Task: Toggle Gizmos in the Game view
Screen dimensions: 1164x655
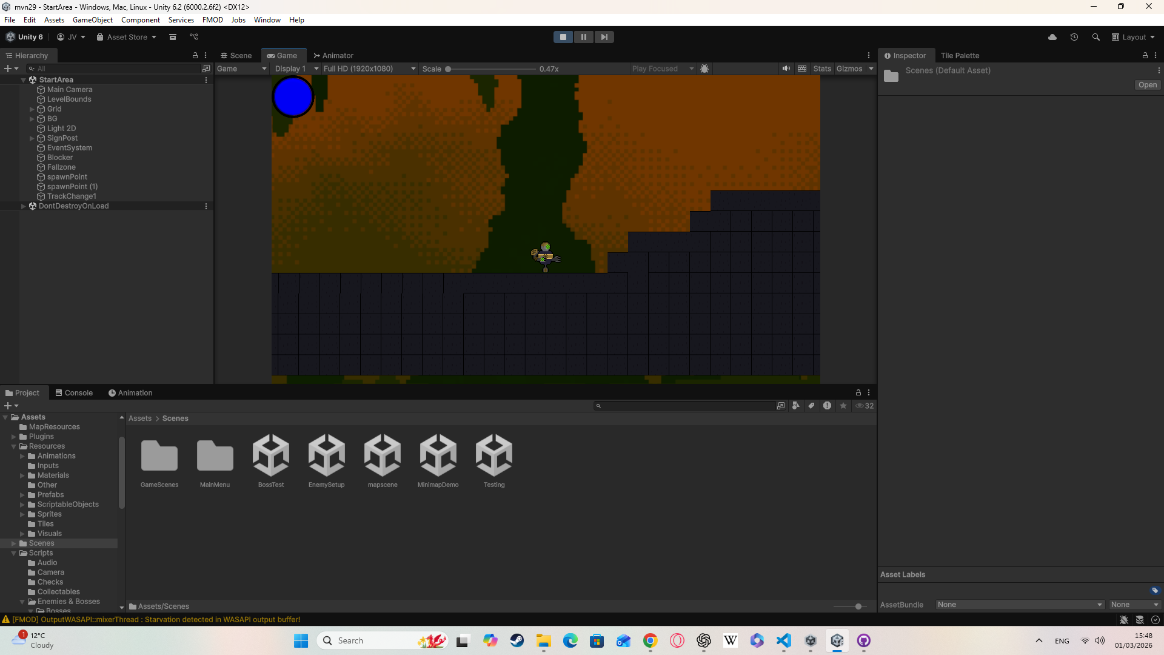Action: pyautogui.click(x=849, y=69)
